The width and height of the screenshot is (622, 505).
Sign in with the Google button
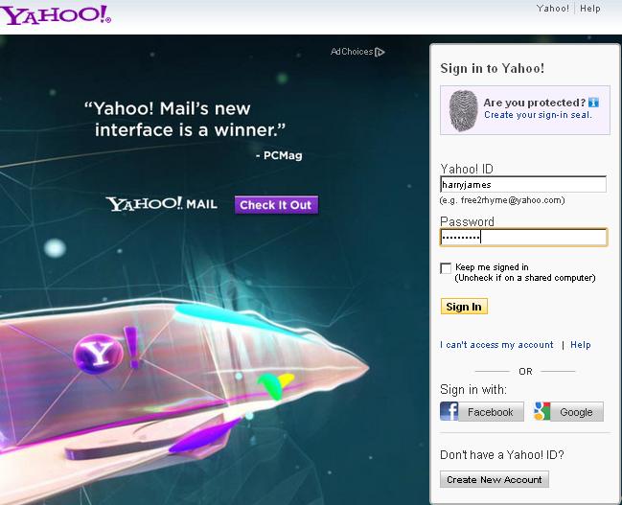point(568,411)
